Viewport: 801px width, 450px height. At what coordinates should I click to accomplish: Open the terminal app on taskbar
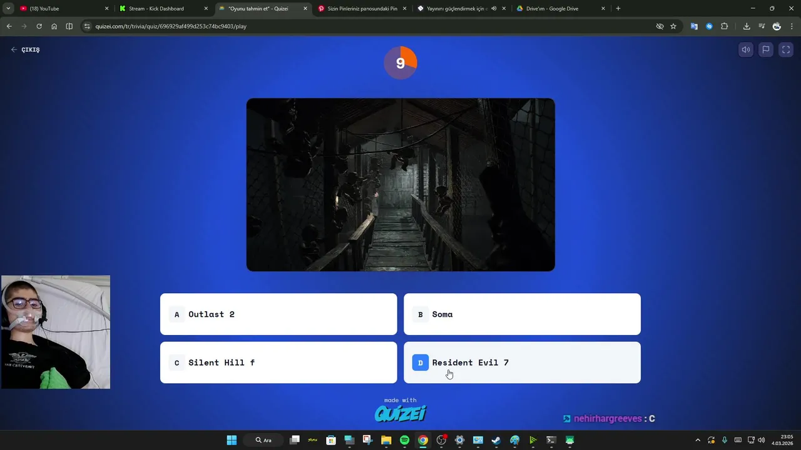[x=551, y=440]
